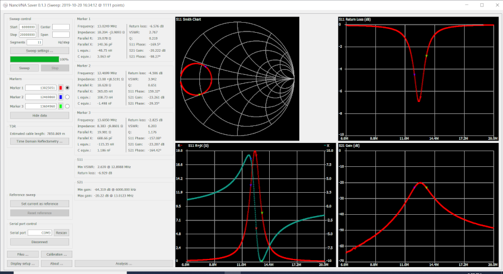Image resolution: width=503 pixels, height=274 pixels.
Task: Click the NanoVNA Saver title bar icon
Action: click(4, 4)
